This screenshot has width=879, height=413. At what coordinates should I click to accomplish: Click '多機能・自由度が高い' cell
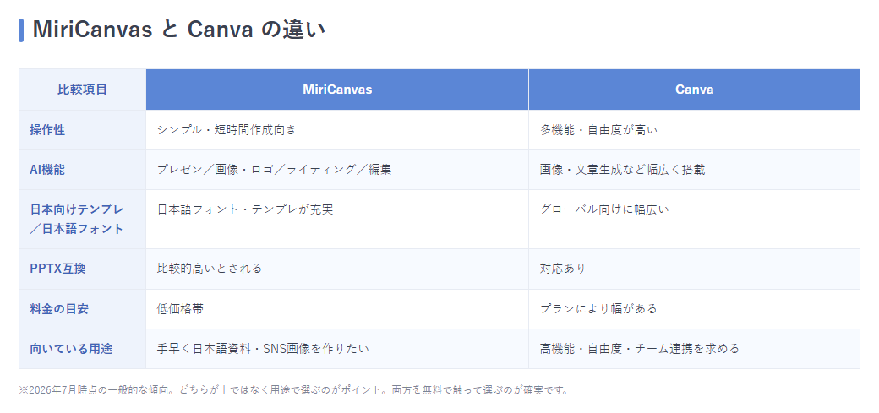(694, 130)
